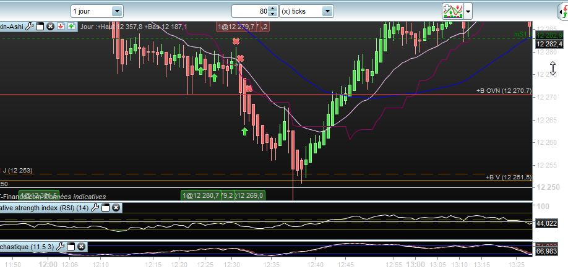
Task: Close the Heikin-Ashi price panel
Action: tap(50, 27)
